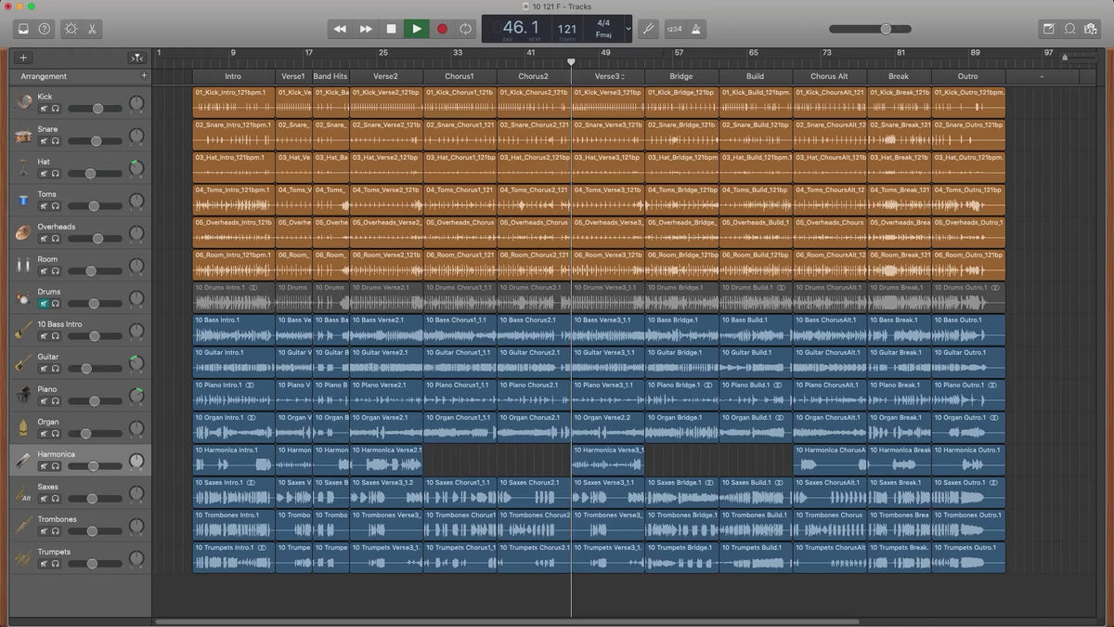Click the Play button
The height and width of the screenshot is (627, 1114).
416,29
